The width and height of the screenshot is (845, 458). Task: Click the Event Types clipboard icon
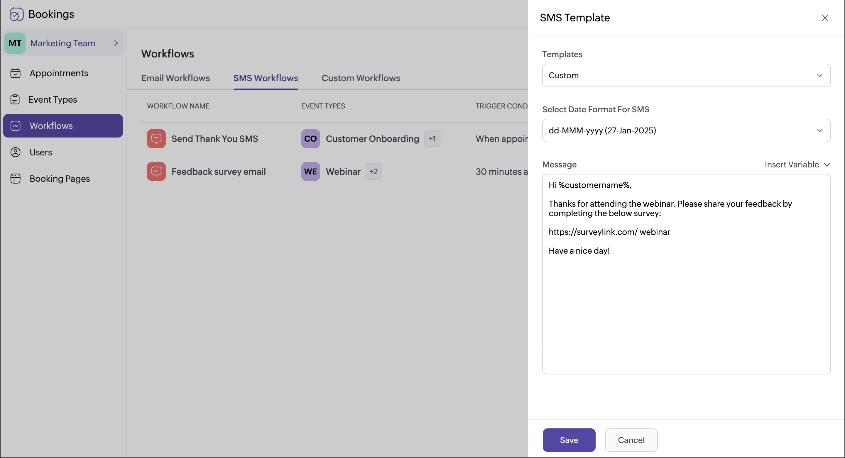pyautogui.click(x=15, y=99)
